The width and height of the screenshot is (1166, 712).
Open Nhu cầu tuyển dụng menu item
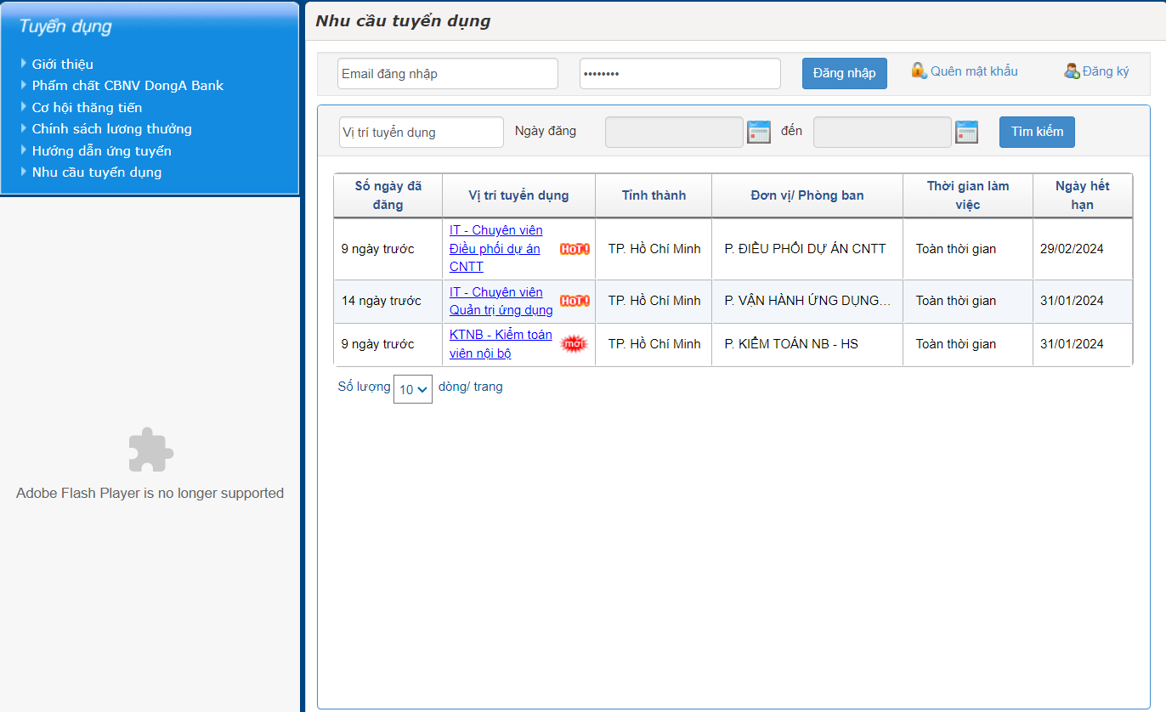97,172
